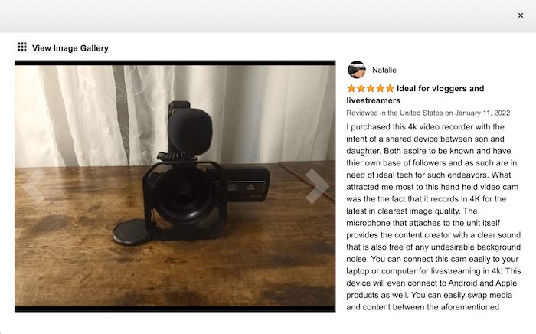The height and width of the screenshot is (334, 536).
Task: Click the review sentence starting "I purchased this"
Action: (x=425, y=127)
